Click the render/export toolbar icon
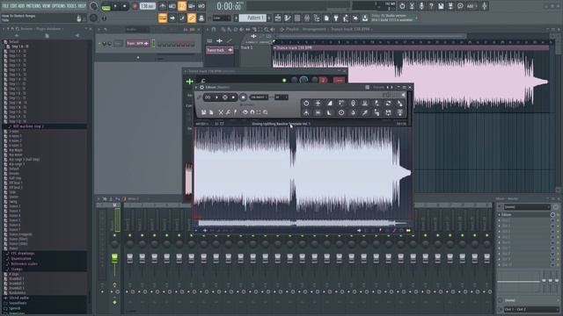Viewport: 563px width, 316px height. click(x=450, y=6)
